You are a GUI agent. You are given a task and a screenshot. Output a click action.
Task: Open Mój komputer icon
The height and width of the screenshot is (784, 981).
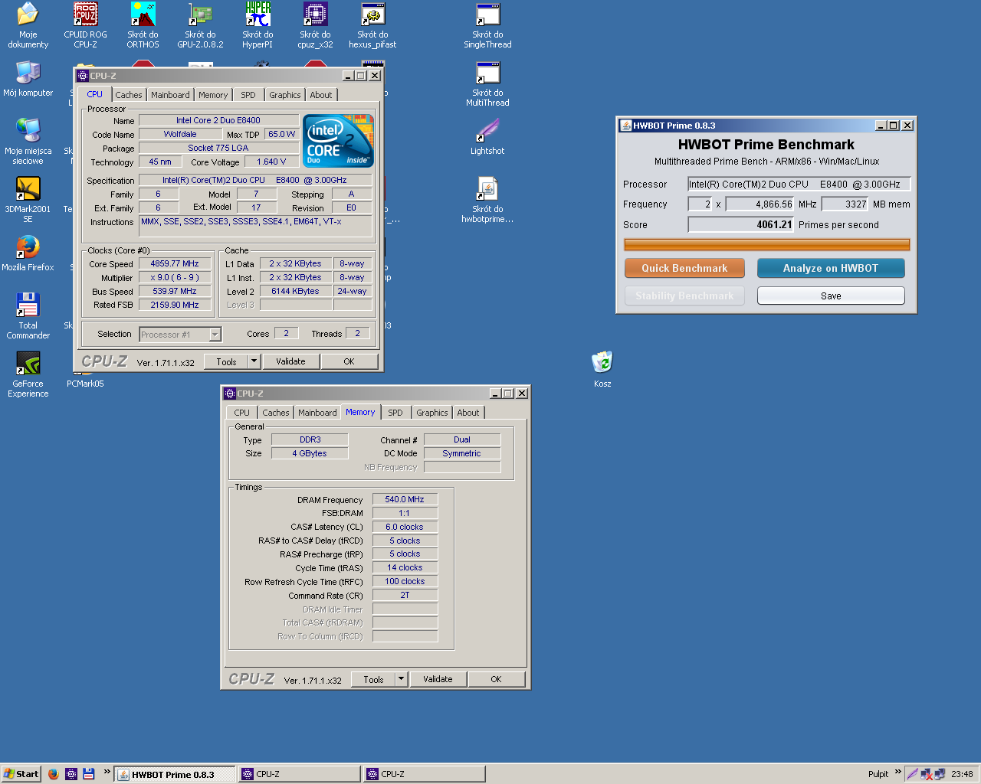(x=28, y=78)
